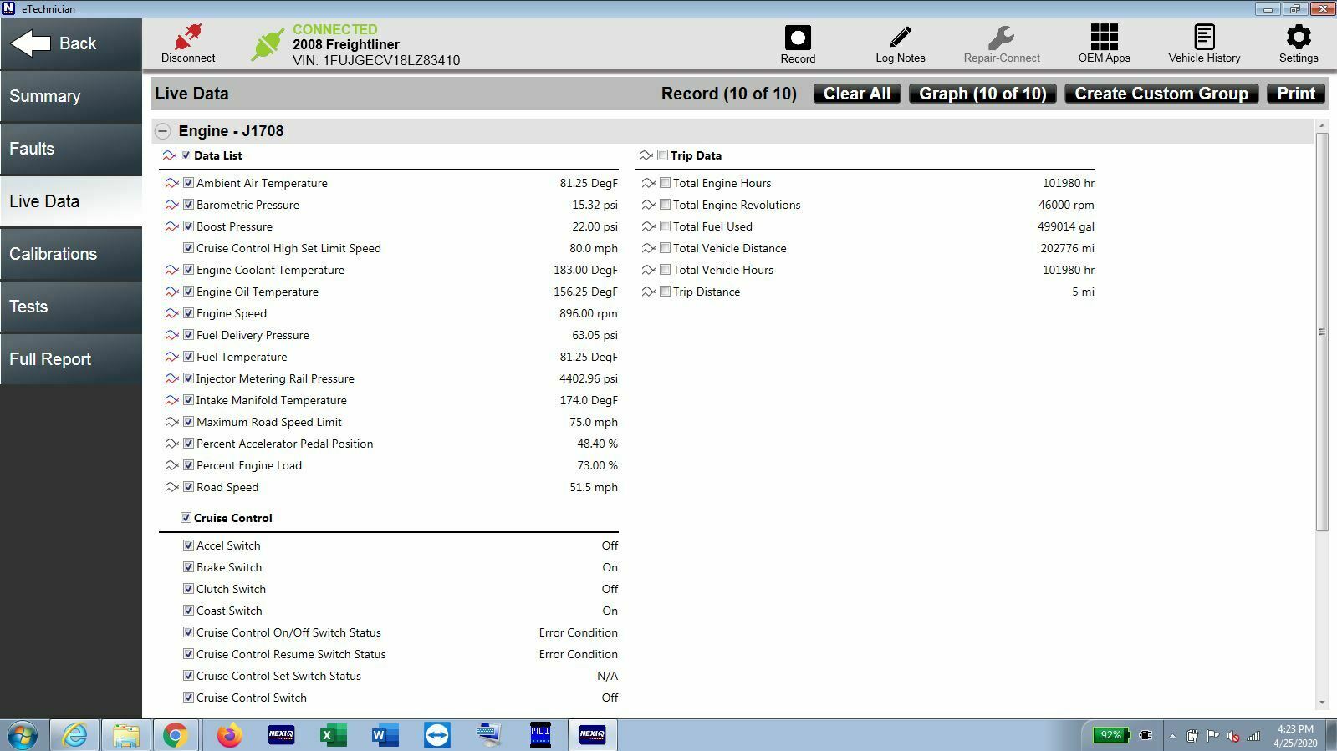Viewport: 1337px width, 751px height.
Task: Open Excel from the taskbar
Action: tap(333, 735)
